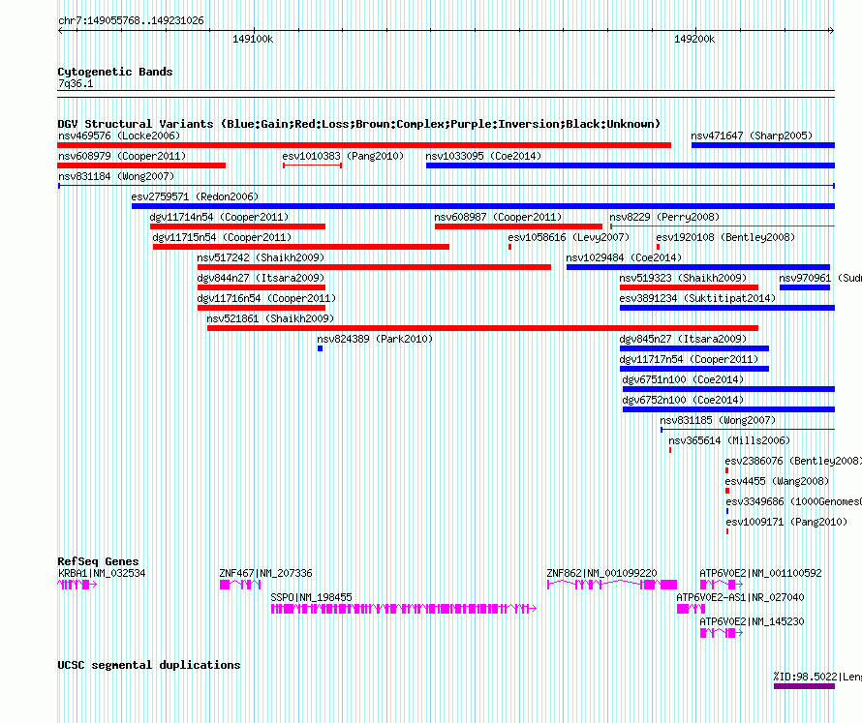
Task: Click the esv2759571 (Redon2006) label
Action: pos(195,196)
